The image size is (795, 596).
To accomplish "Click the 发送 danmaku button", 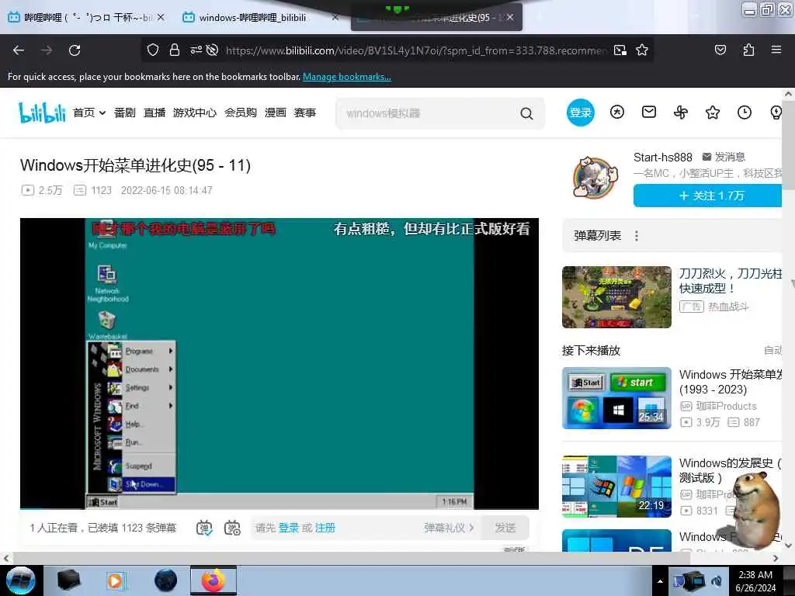I will click(x=505, y=528).
